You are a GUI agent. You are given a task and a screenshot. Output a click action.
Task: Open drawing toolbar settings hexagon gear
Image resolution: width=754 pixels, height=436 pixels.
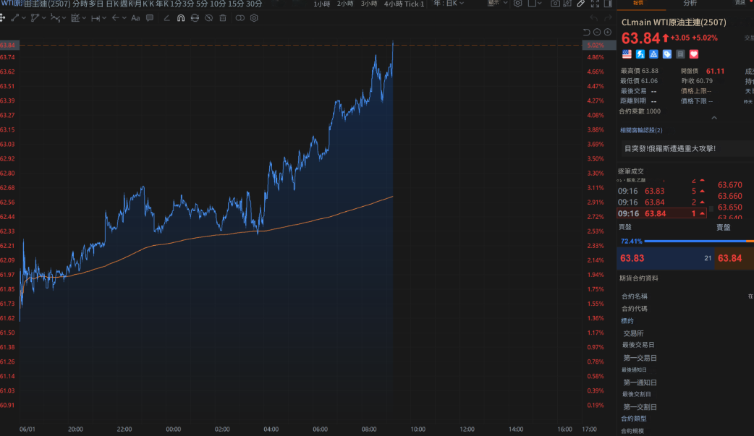pos(255,18)
